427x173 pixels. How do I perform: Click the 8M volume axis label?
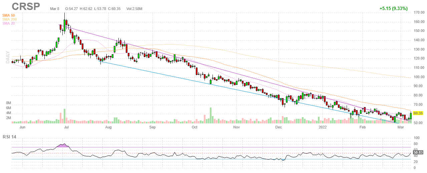[9, 103]
